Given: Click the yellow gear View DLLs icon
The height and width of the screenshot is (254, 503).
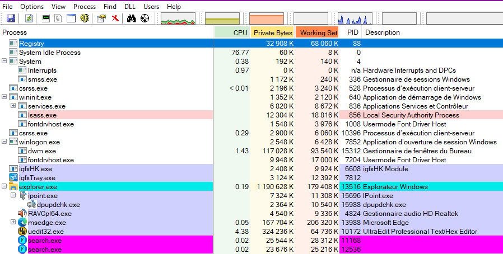Looking at the screenshot, I should pyautogui.click(x=85, y=18).
